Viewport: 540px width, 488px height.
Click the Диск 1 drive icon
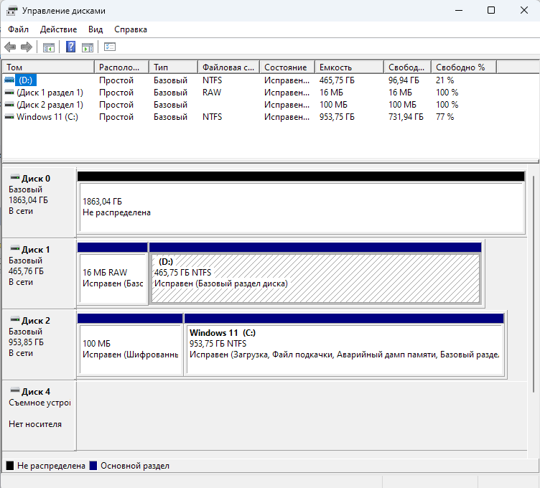pyautogui.click(x=15, y=248)
